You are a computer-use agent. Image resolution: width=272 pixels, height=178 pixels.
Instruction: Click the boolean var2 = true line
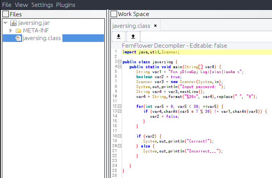159,77
